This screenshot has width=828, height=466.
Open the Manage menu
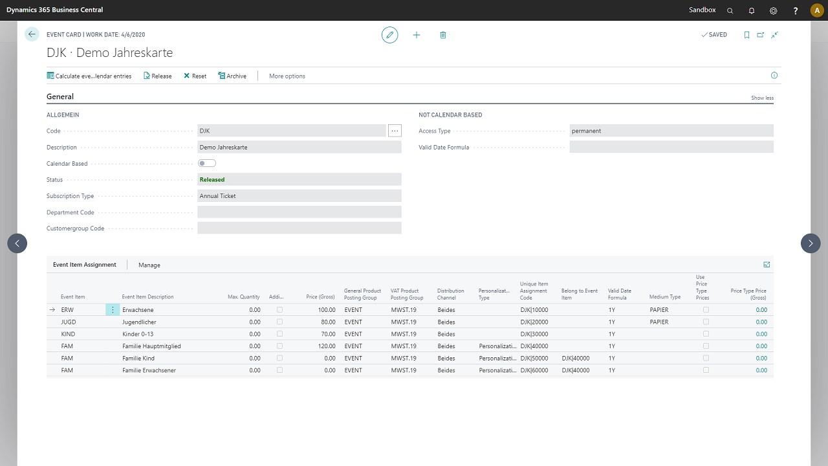point(149,265)
